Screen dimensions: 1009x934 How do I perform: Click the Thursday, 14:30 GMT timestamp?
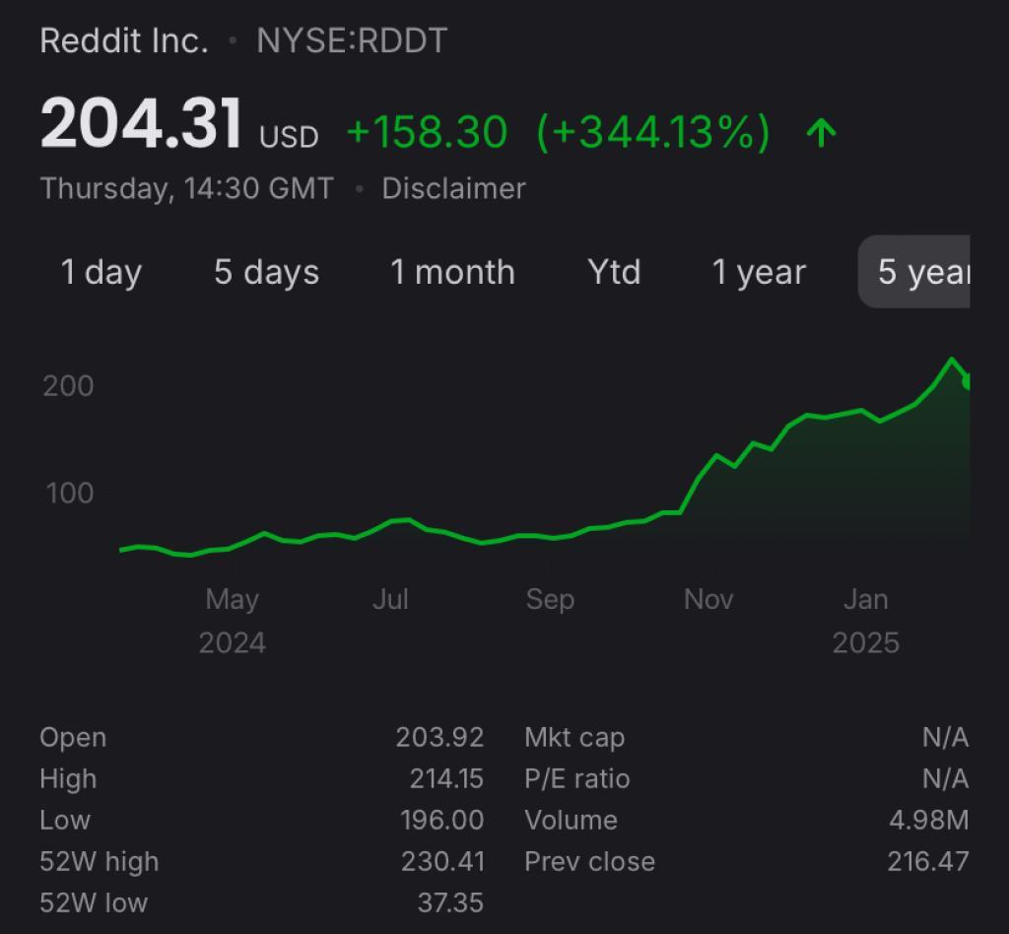point(186,188)
